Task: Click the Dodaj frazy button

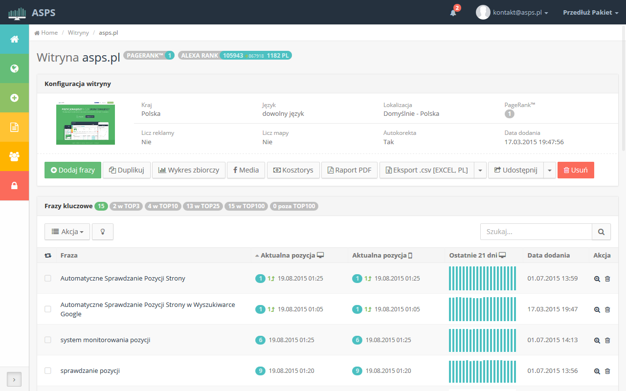Action: [x=73, y=170]
